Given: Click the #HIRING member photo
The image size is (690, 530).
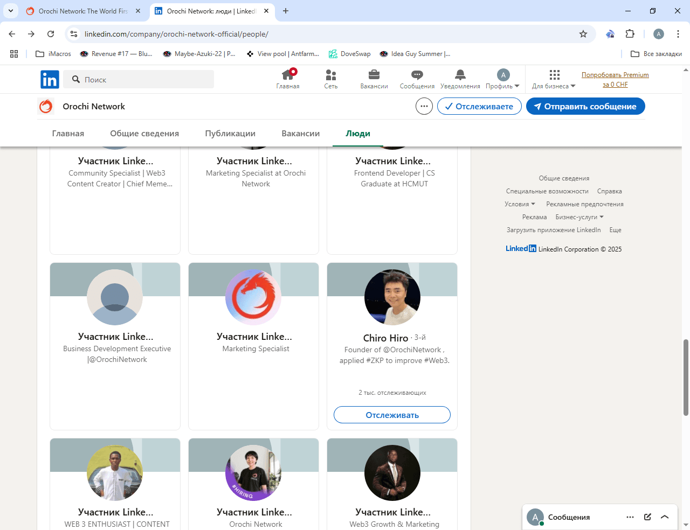Looking at the screenshot, I should click(253, 473).
